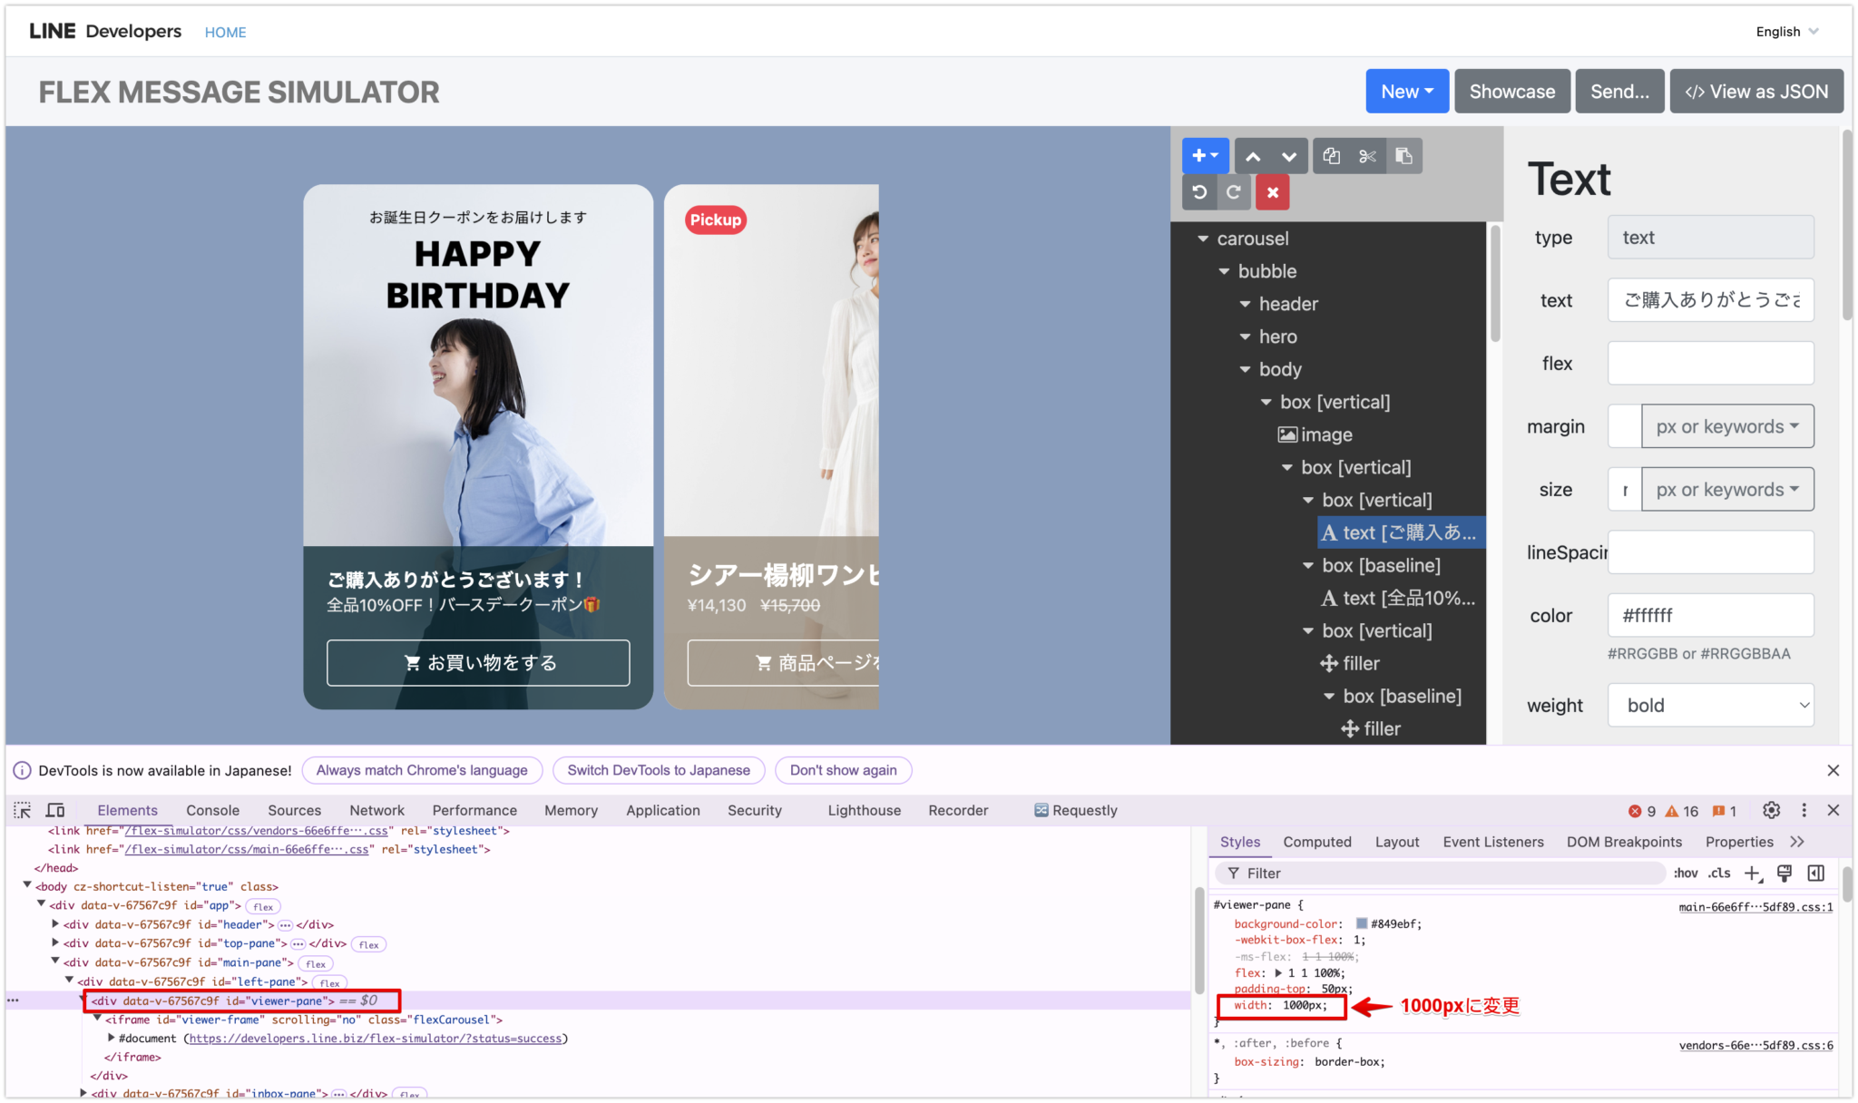
Task: Toggle the :hov pseudo-class state panel
Action: [x=1685, y=873]
